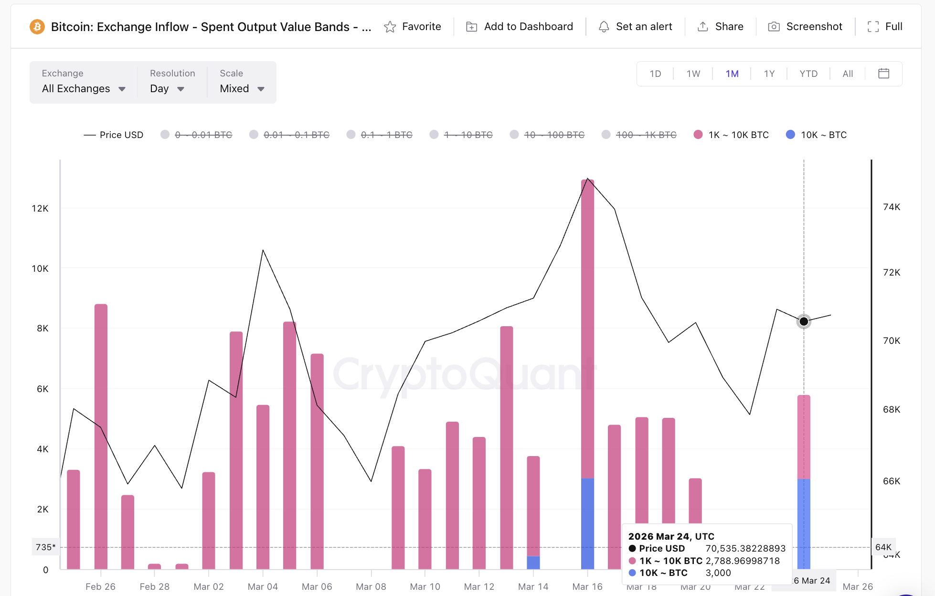
Task: Click the Set an alert bell icon
Action: click(605, 27)
